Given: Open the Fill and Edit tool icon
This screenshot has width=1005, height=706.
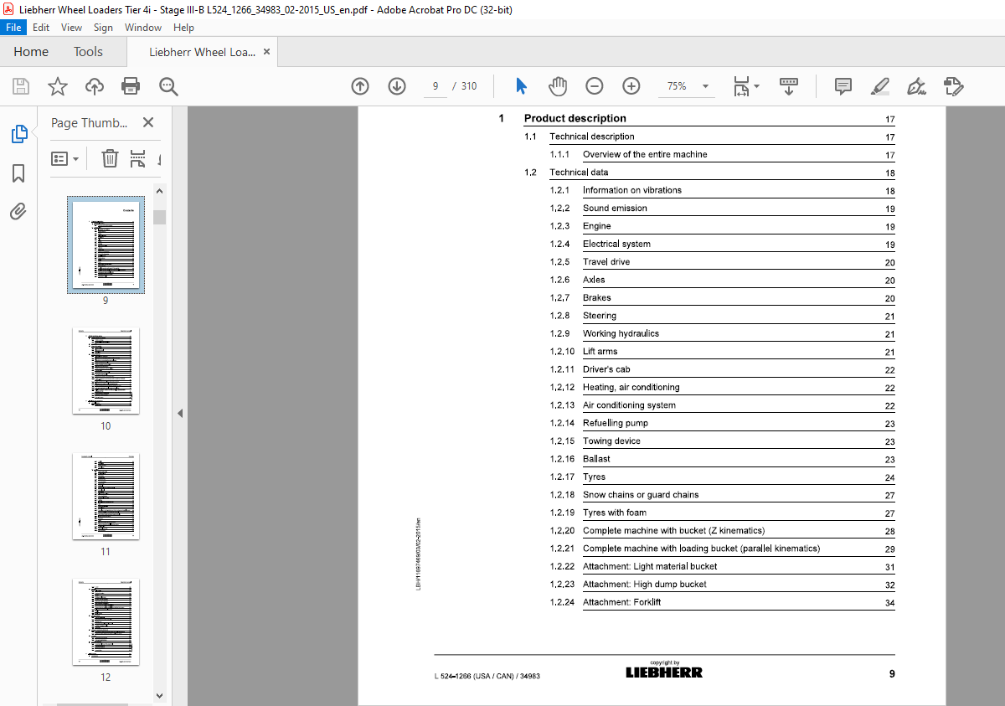Looking at the screenshot, I should 954,85.
